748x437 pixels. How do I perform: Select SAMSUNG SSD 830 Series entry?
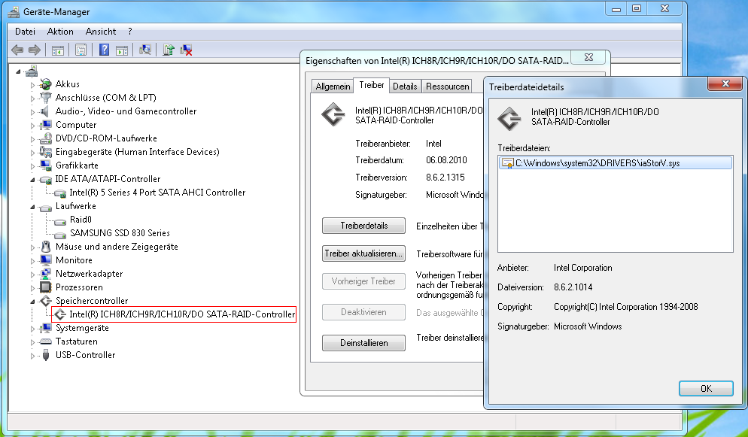(120, 233)
